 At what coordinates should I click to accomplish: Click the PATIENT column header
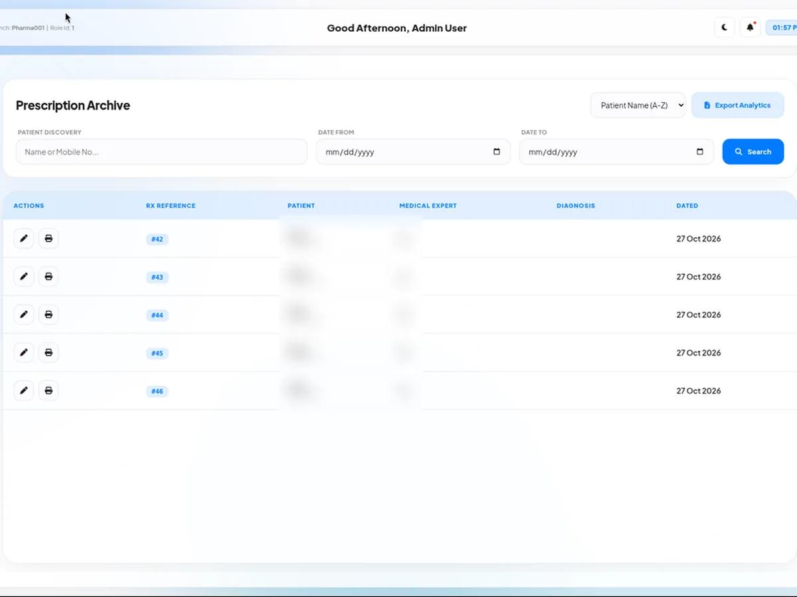tap(301, 206)
